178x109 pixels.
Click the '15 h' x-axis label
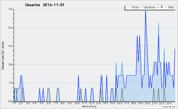tap(112, 103)
